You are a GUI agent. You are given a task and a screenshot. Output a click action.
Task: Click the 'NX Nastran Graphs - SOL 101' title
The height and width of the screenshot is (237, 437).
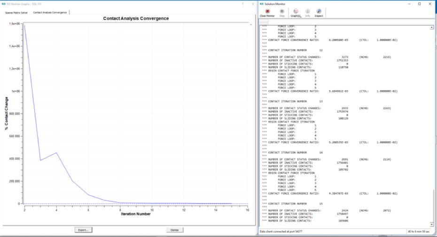click(24, 4)
